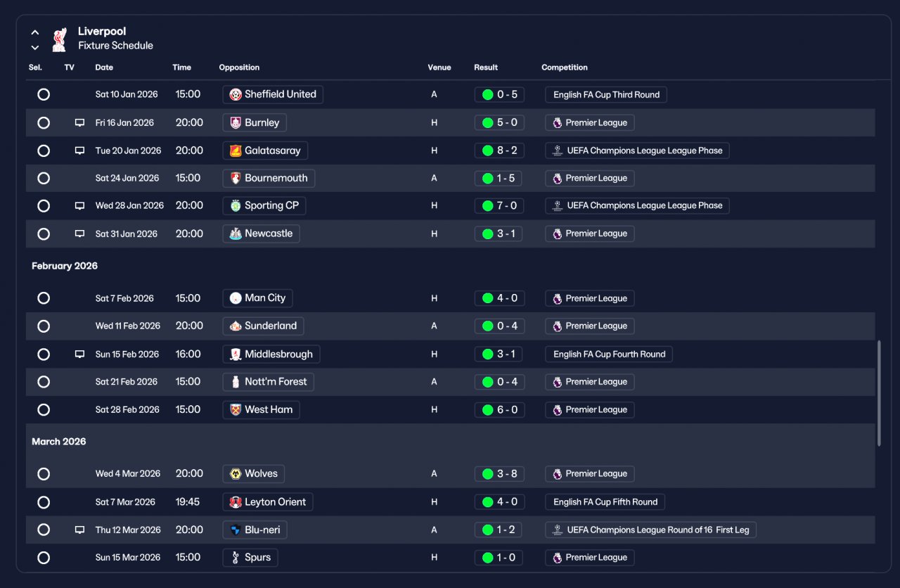Open the English FA Cup Fourth Round competition
900x588 pixels.
tap(609, 354)
